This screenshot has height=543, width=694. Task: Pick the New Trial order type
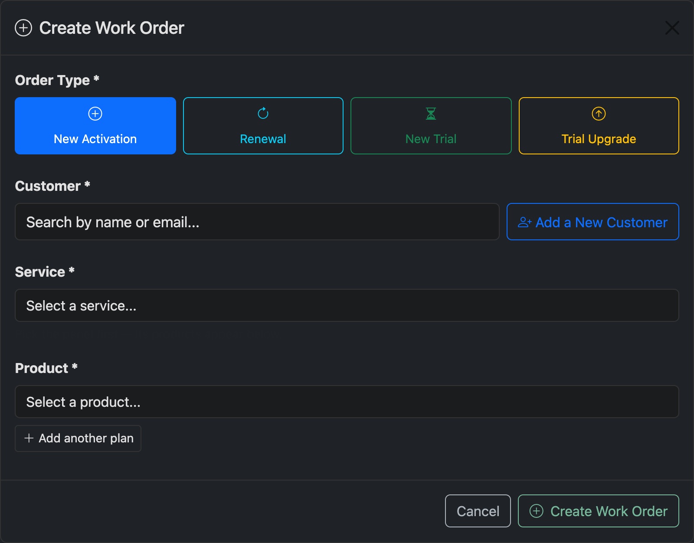click(431, 126)
